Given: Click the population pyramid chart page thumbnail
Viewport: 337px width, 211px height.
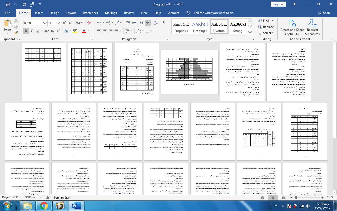Looking at the screenshot, I should point(189,72).
